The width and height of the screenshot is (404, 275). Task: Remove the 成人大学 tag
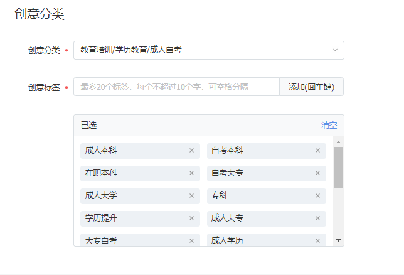tap(191, 196)
